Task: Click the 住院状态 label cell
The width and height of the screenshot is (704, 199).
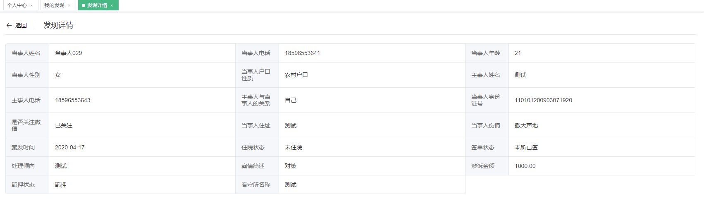Action: point(257,147)
